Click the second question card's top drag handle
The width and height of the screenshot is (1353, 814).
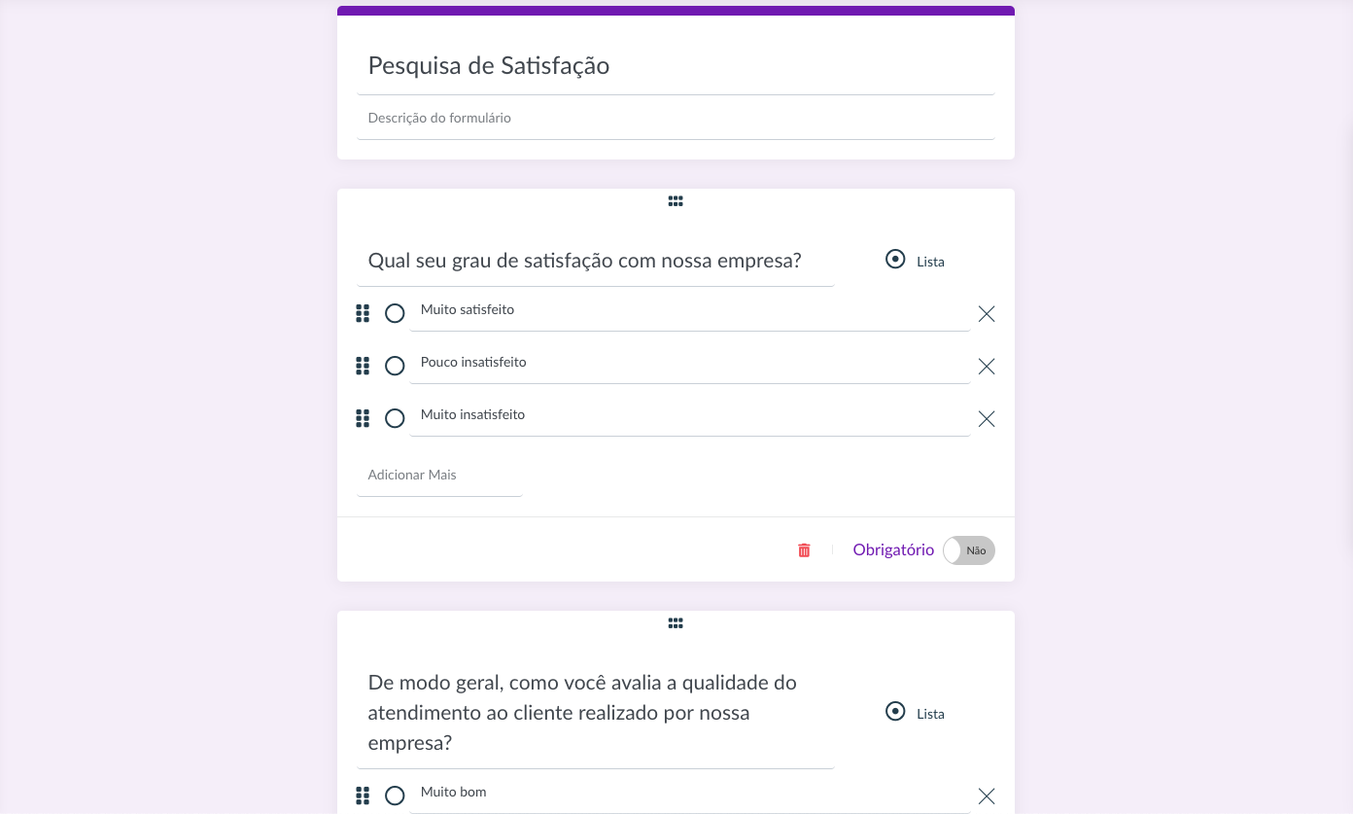[676, 623]
